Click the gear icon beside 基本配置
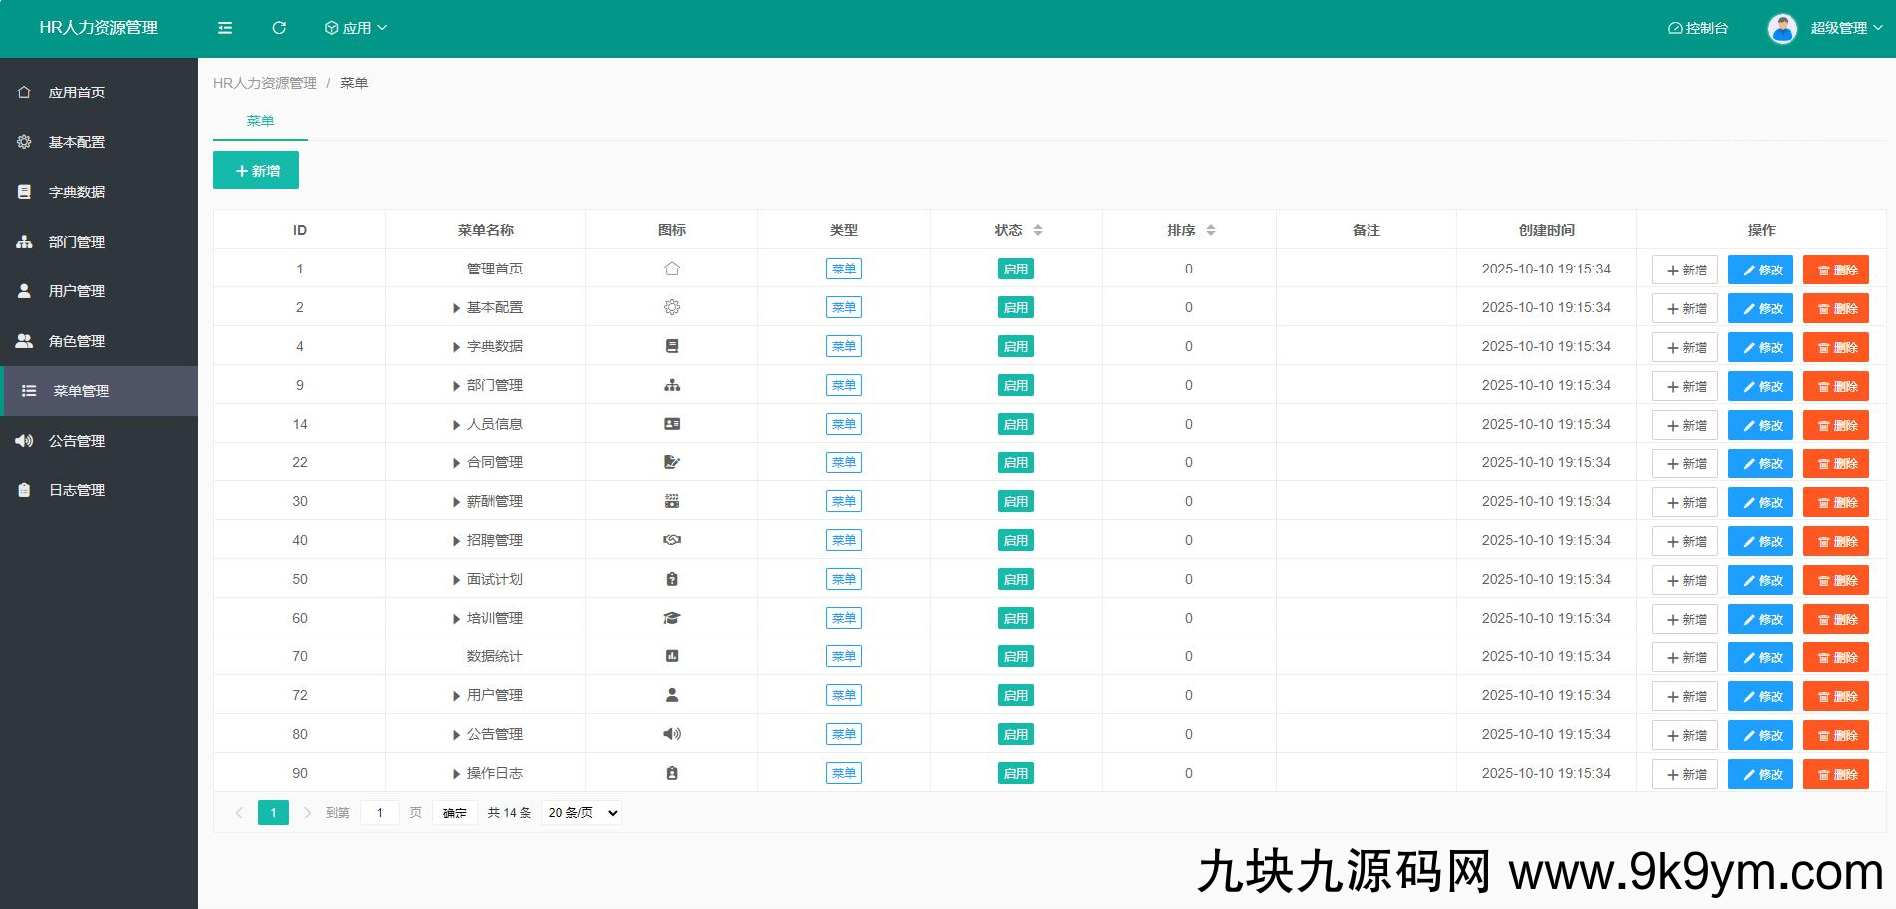The image size is (1896, 909). (x=24, y=142)
